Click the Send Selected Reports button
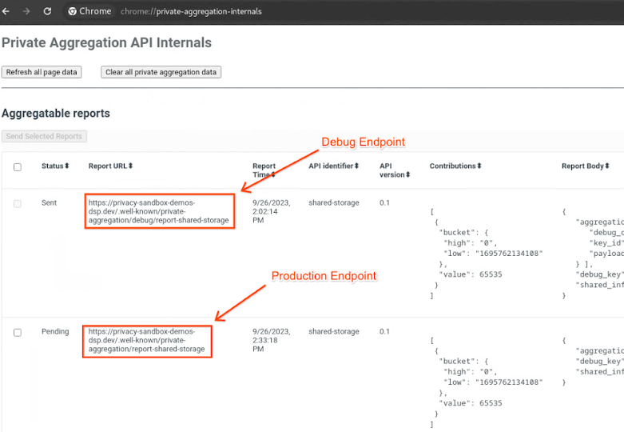 tap(44, 136)
